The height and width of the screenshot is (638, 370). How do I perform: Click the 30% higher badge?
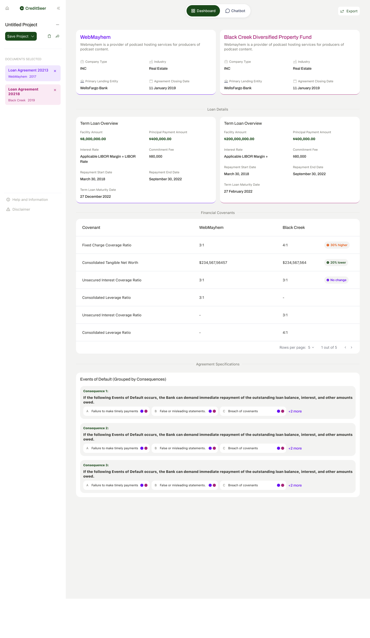(337, 245)
